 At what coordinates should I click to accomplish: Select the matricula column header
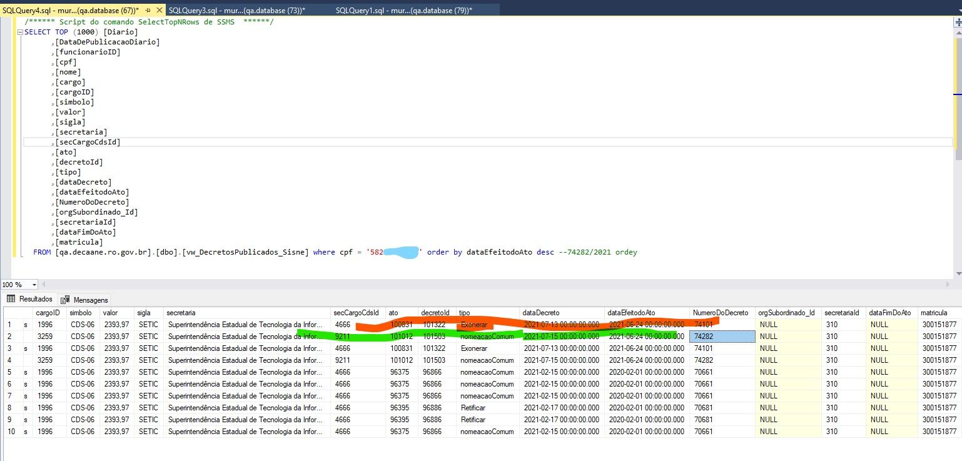pos(939,313)
